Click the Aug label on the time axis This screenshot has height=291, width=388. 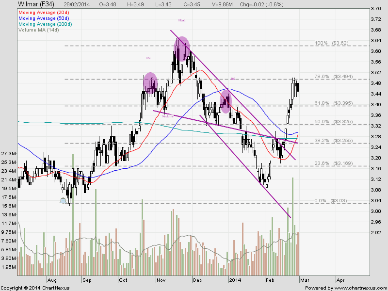pos(52,280)
